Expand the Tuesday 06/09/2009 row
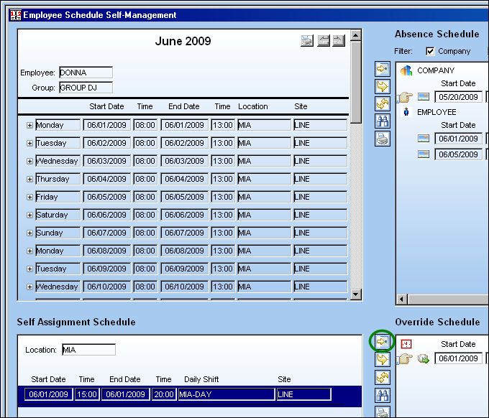 29,269
